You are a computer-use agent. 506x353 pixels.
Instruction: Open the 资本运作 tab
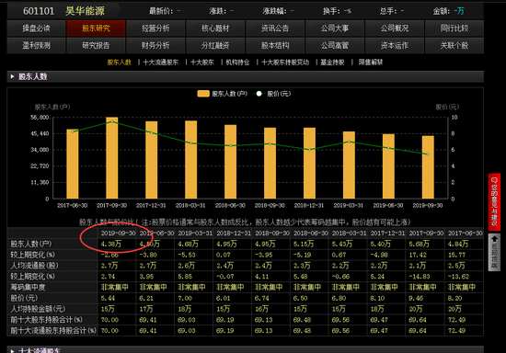[x=395, y=45]
